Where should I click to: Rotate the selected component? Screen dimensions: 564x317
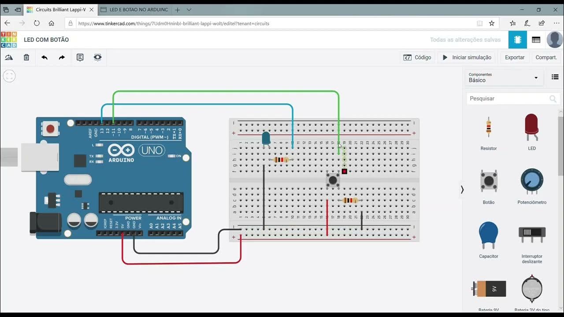point(9,57)
